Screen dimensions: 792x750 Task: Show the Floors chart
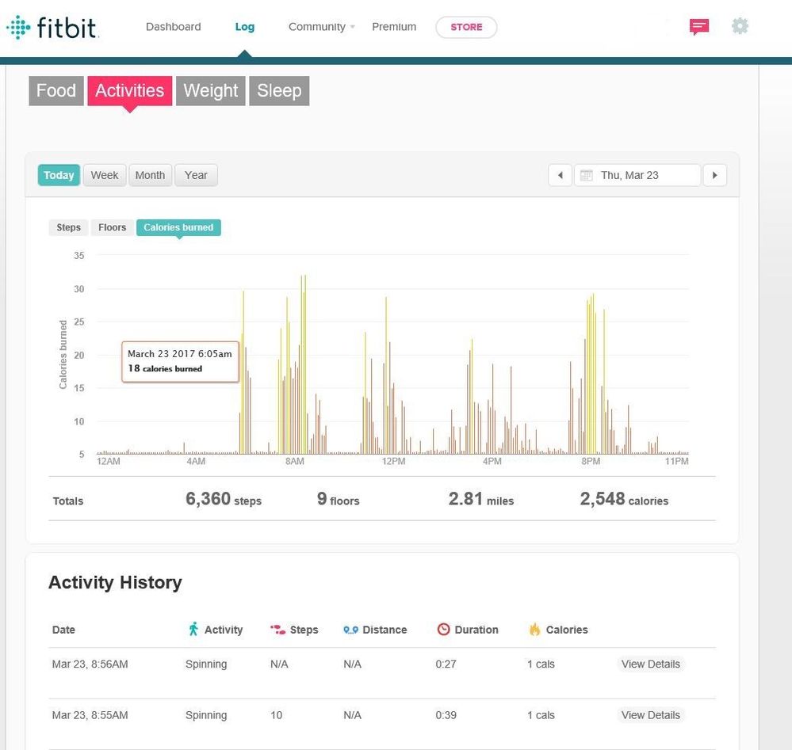(112, 227)
